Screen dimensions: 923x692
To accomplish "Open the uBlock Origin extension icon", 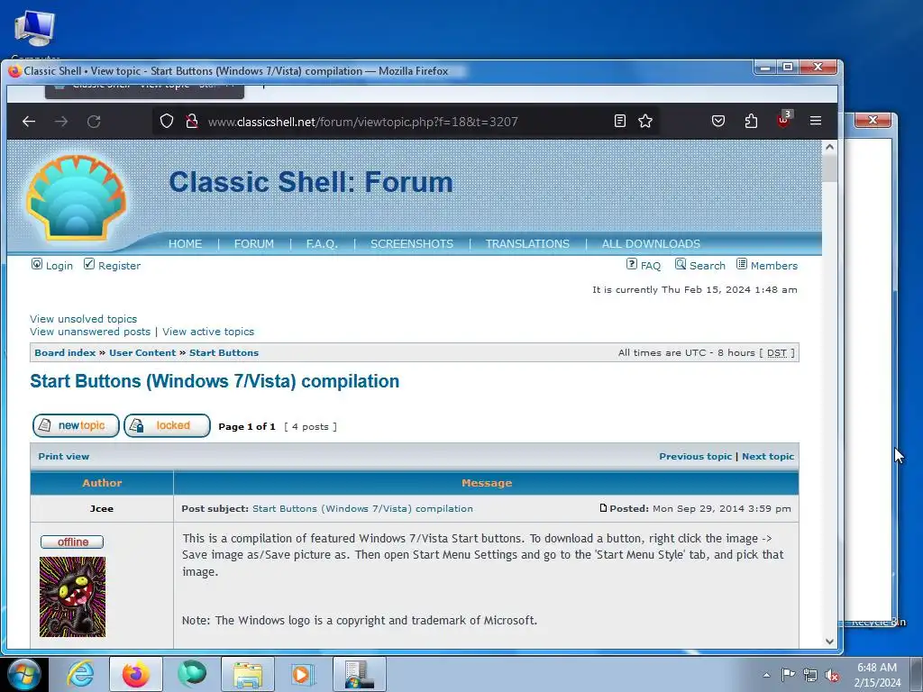I will 783,121.
